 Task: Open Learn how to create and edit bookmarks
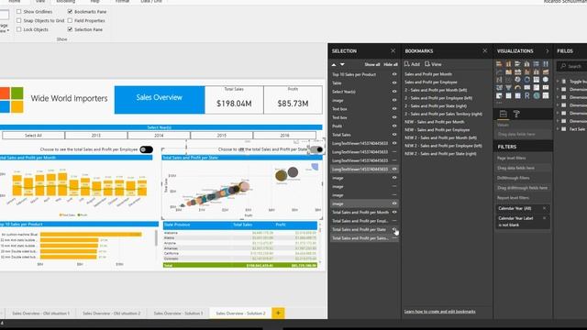click(440, 312)
